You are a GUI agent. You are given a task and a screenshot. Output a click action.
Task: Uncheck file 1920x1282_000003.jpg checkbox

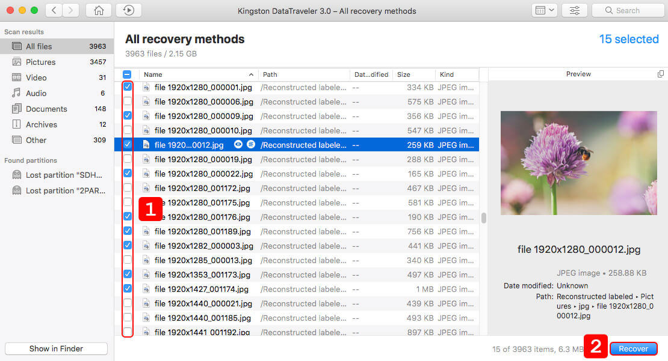click(128, 245)
